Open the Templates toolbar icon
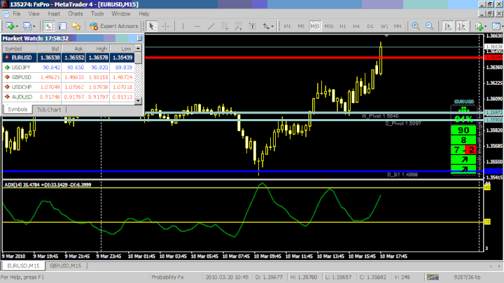The height and width of the screenshot is (283, 504). pyautogui.click(x=496, y=26)
